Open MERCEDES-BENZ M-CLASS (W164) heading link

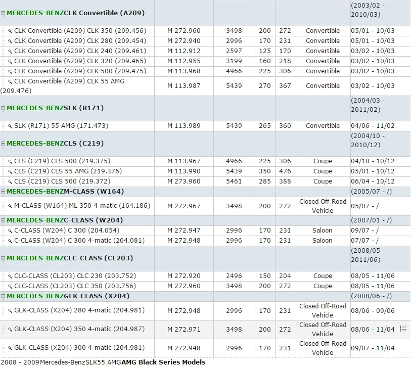coord(65,192)
